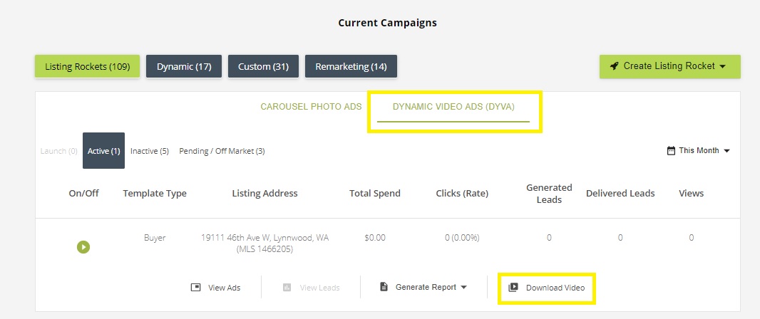Go to Remarketing (14) campaigns
Image resolution: width=760 pixels, height=319 pixels.
[351, 67]
